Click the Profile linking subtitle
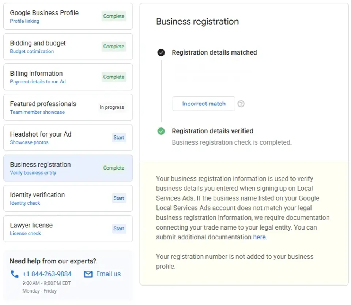Viewport: 351px width, 305px height. (24, 21)
